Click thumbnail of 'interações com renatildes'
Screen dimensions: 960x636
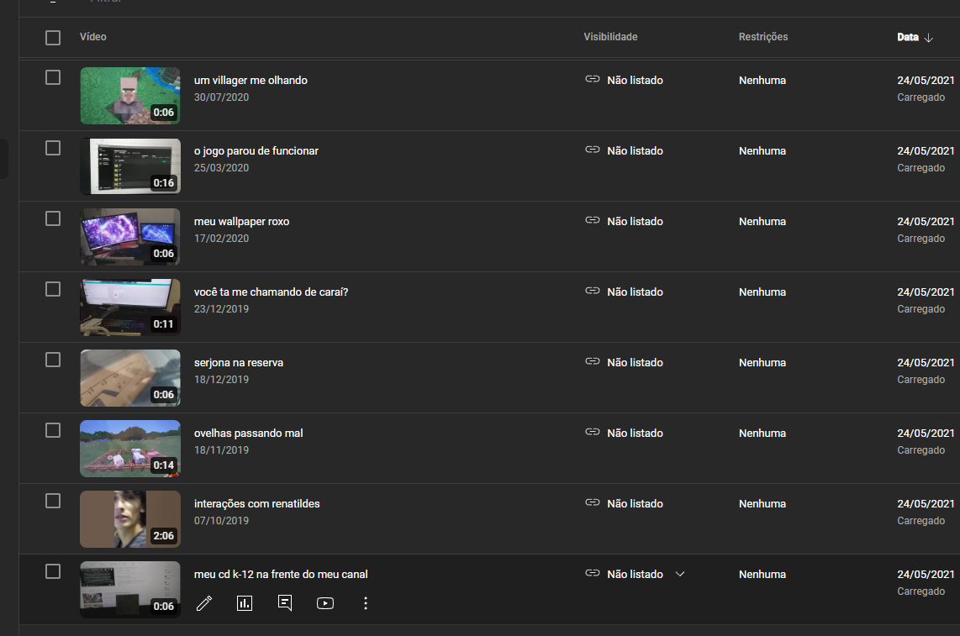click(130, 519)
